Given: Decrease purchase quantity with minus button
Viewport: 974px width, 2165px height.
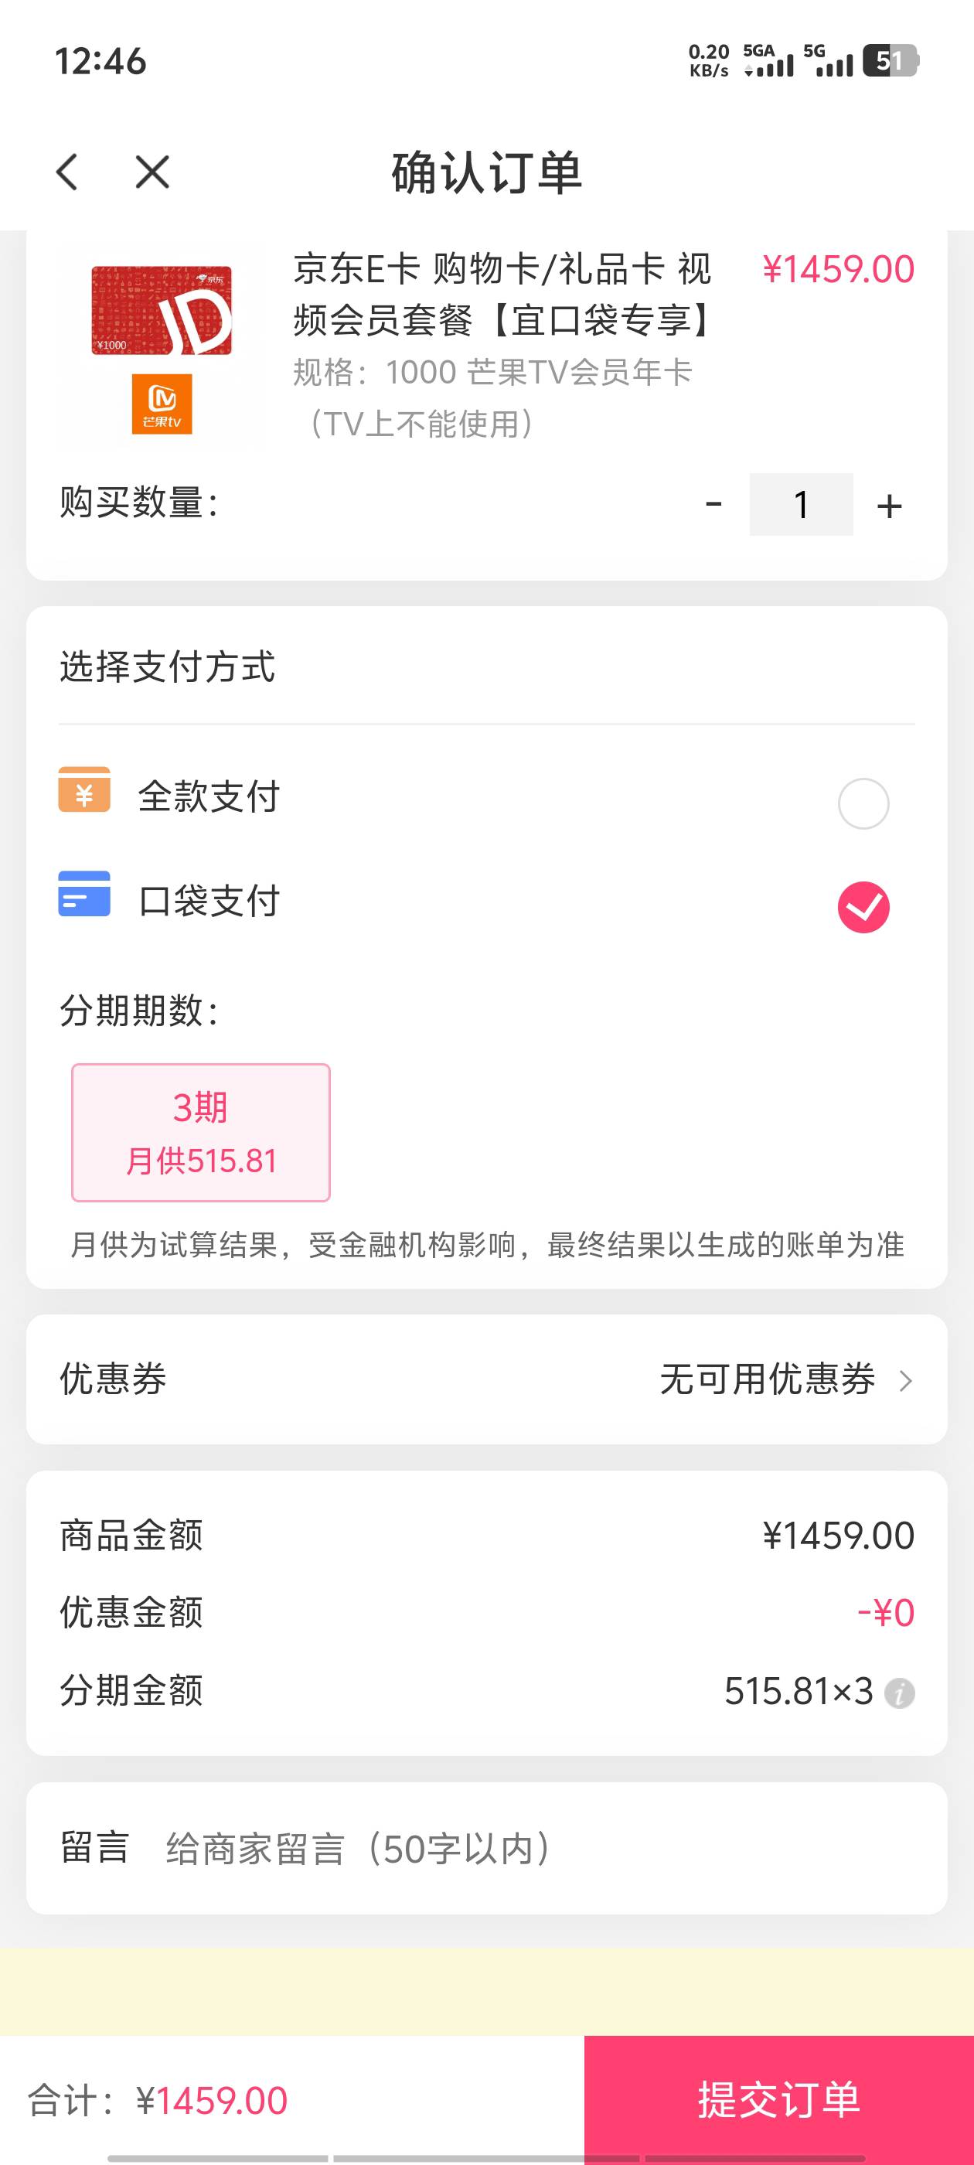Looking at the screenshot, I should (x=713, y=504).
